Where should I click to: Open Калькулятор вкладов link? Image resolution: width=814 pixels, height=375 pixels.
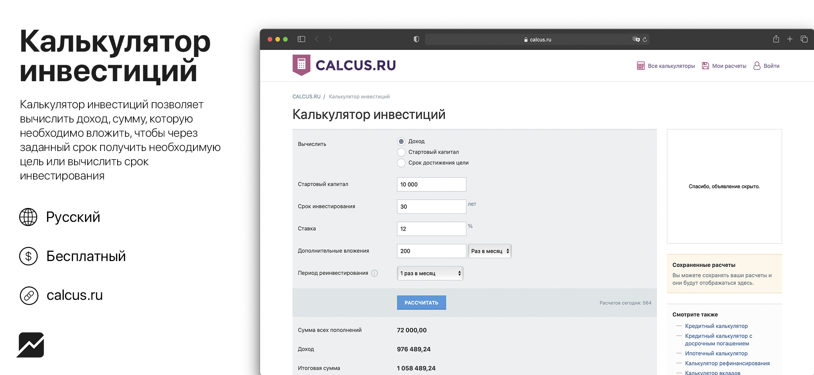(x=712, y=372)
